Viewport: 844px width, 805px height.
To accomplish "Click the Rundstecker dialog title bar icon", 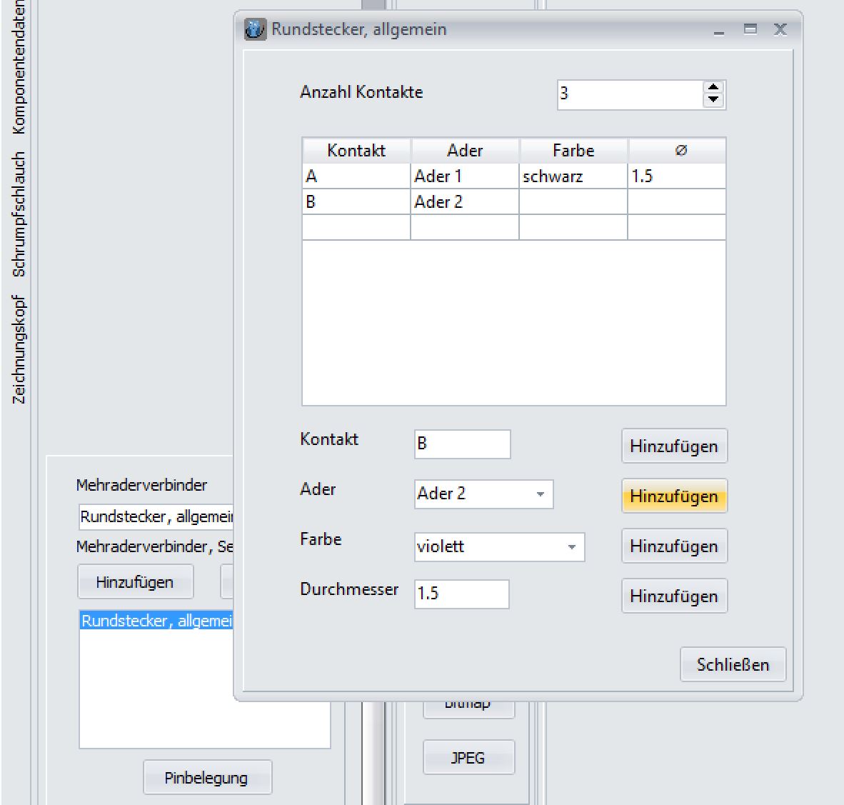I will (255, 29).
